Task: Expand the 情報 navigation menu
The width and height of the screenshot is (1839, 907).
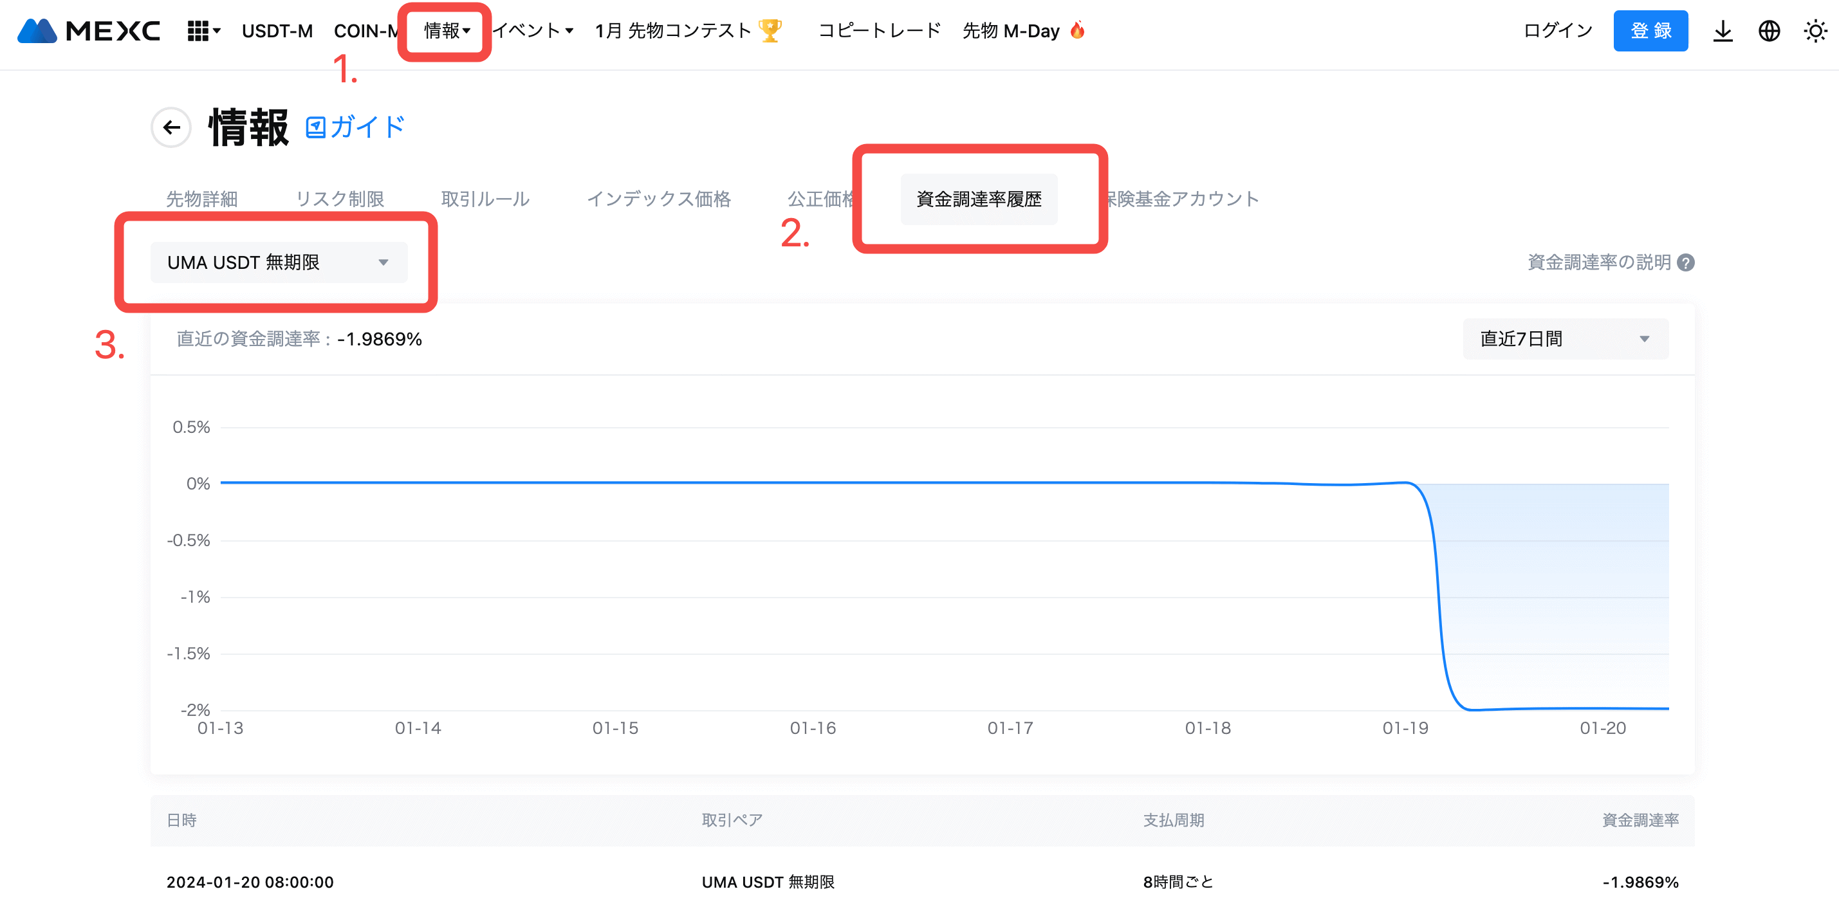Action: (x=446, y=31)
